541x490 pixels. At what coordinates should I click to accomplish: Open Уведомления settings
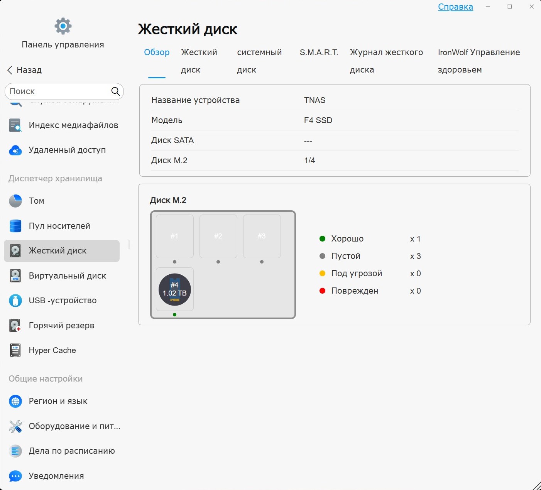click(x=62, y=476)
